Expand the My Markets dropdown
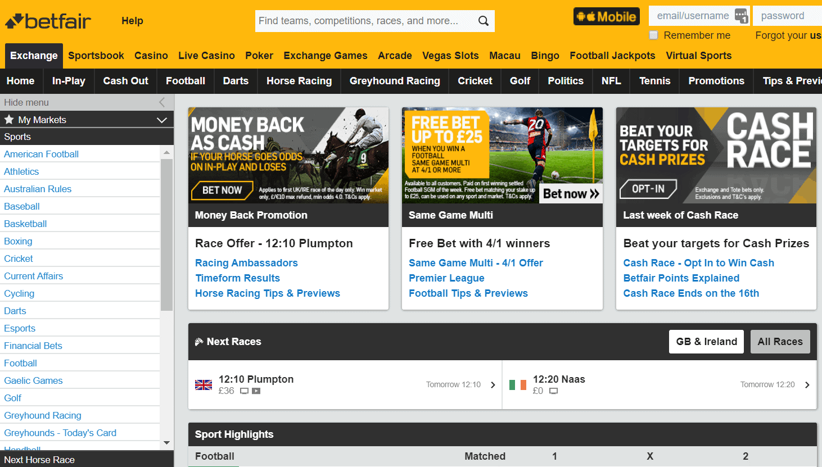Screen dimensions: 822x467 click(162, 120)
